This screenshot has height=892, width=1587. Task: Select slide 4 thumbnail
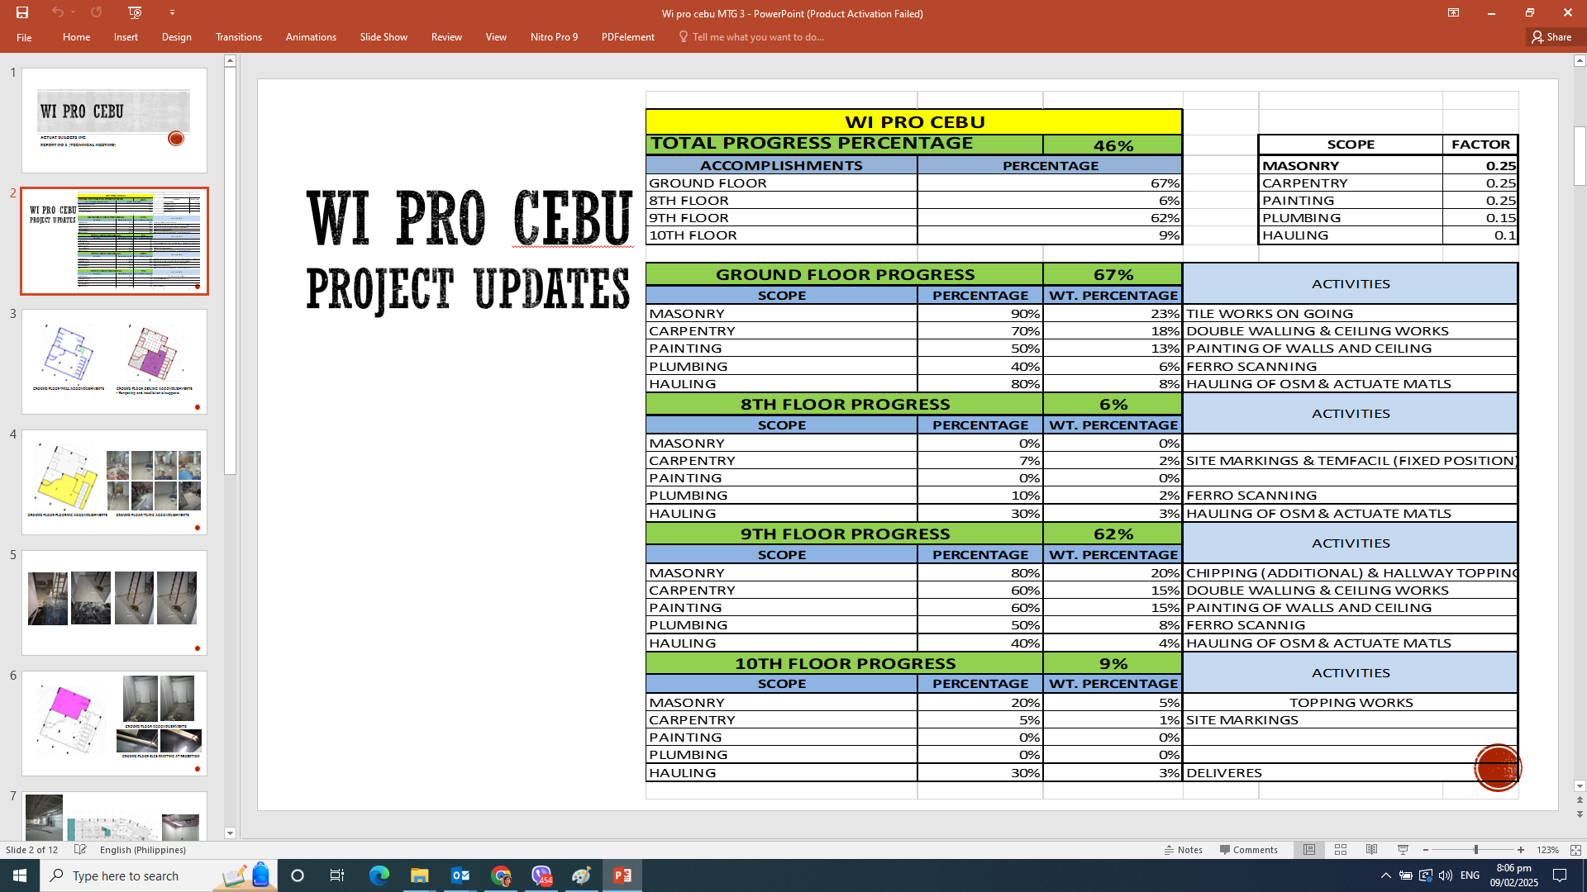point(114,482)
